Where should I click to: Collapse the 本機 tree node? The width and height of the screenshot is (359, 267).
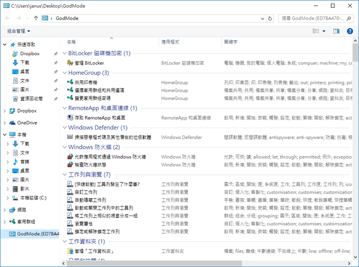coord(5,135)
